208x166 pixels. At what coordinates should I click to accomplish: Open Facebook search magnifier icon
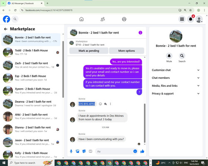click(x=15, y=19)
